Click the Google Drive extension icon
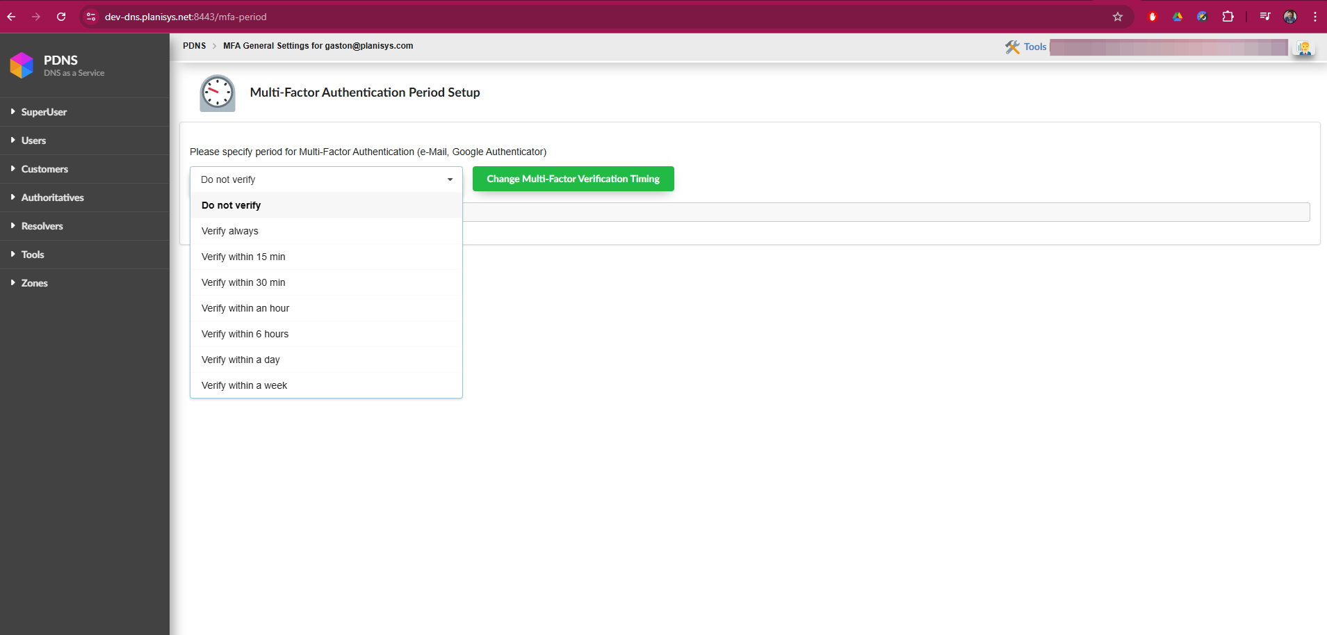 tap(1178, 17)
